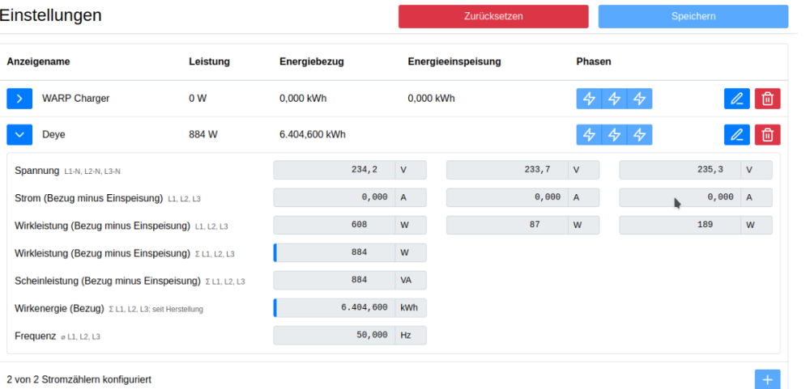Delete the WARP Charger meter
This screenshot has height=389, width=810.
pos(767,99)
